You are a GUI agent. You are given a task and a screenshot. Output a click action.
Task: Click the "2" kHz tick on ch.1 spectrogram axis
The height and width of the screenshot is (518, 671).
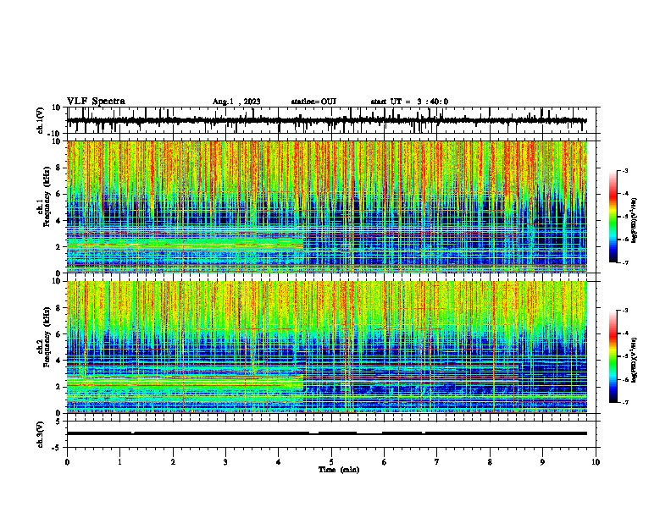pyautogui.click(x=58, y=246)
